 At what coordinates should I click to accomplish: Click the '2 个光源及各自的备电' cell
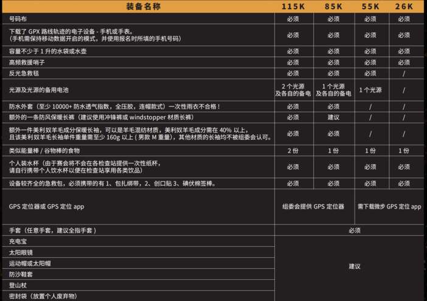293,89
